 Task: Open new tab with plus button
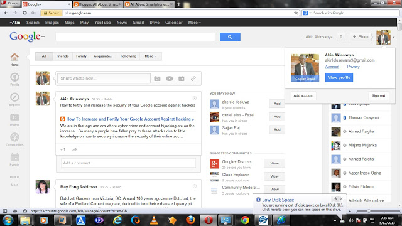click(178, 4)
